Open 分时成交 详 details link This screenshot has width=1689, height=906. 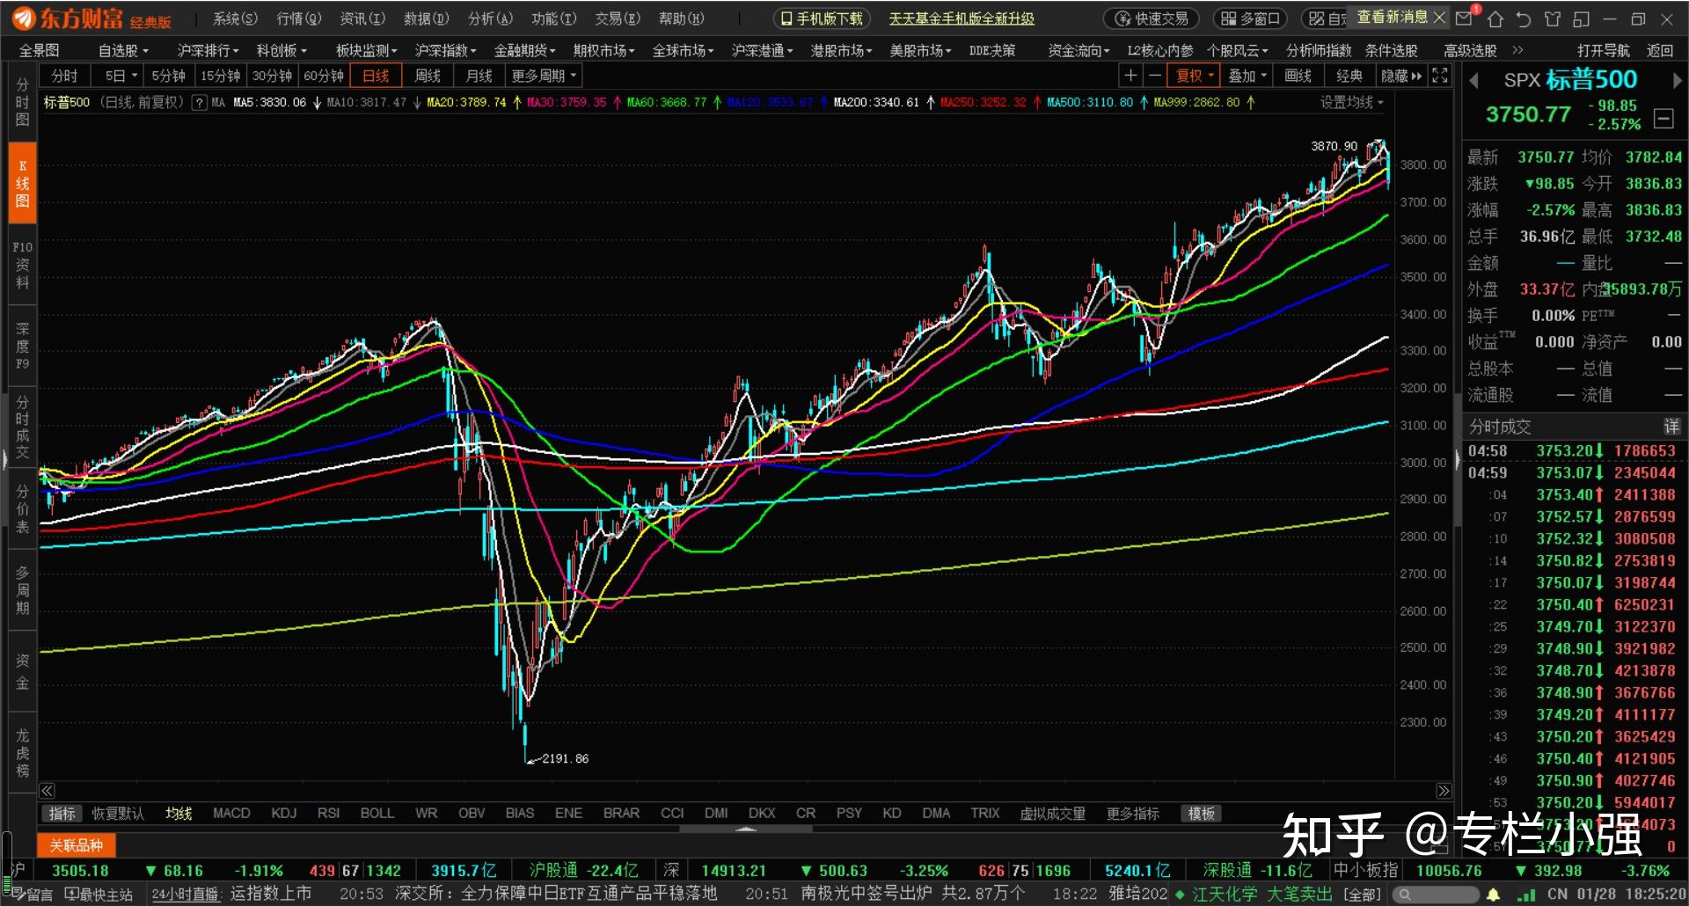(1671, 427)
